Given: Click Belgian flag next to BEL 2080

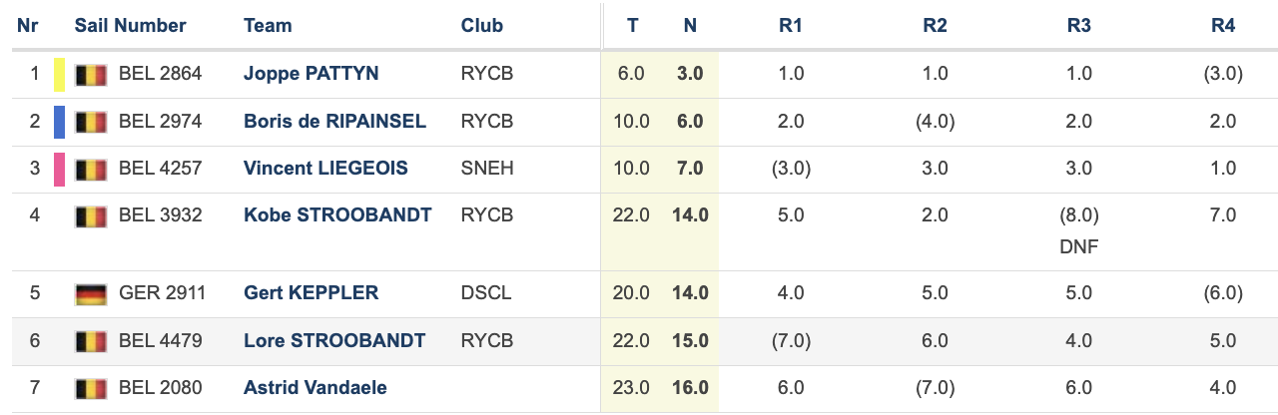Looking at the screenshot, I should pyautogui.click(x=91, y=388).
